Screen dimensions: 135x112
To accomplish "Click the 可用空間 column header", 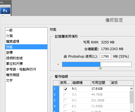I will pos(100,83).
